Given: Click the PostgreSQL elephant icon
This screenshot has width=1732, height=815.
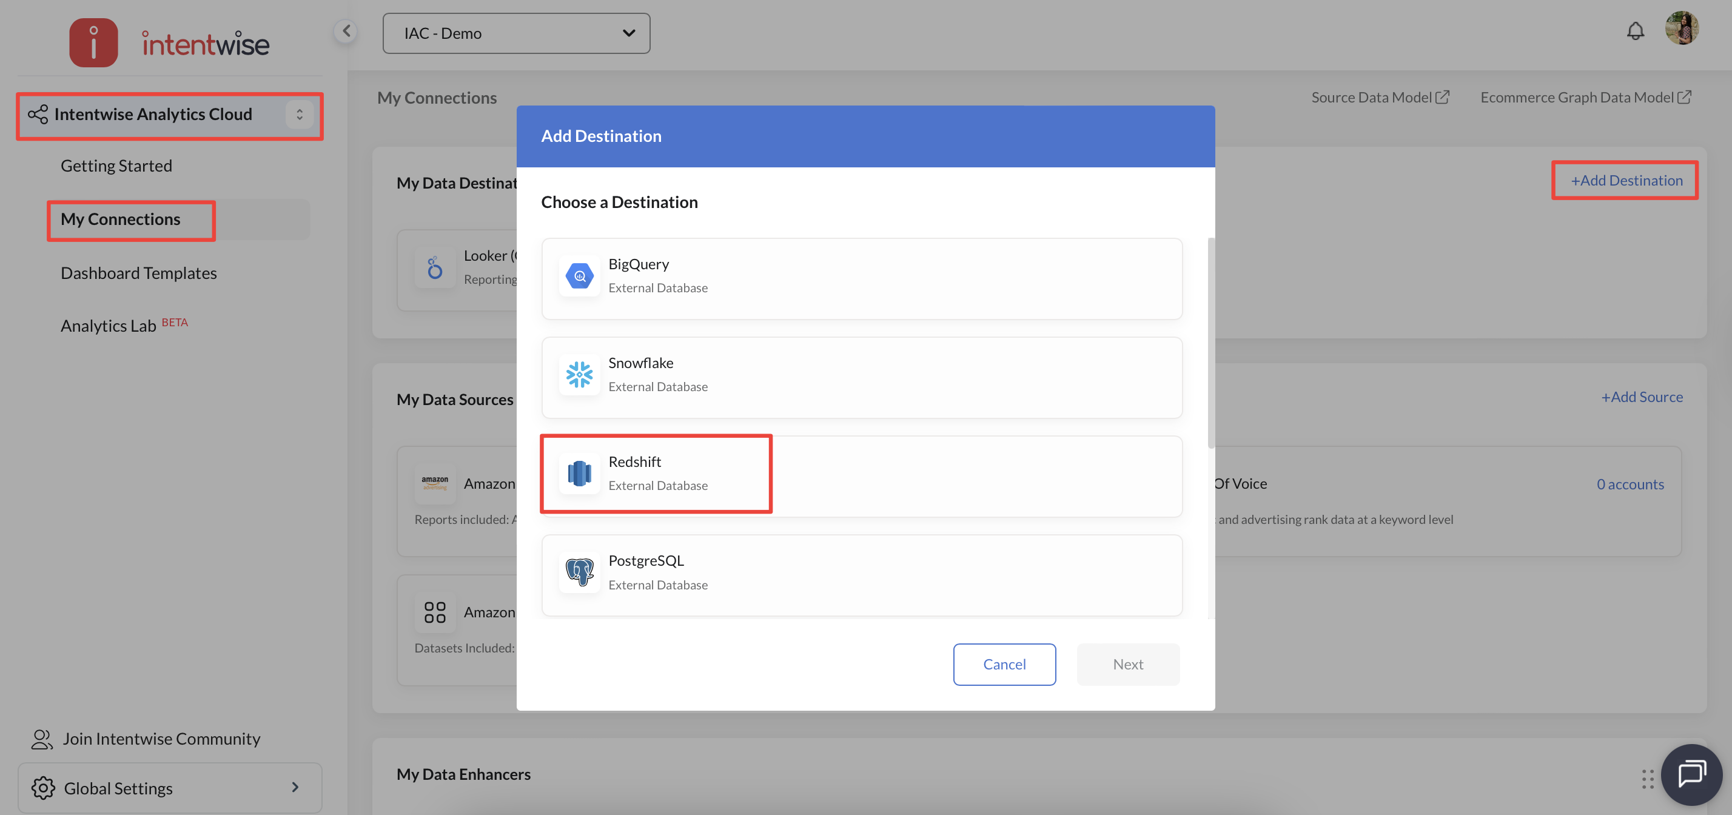Looking at the screenshot, I should click(579, 572).
